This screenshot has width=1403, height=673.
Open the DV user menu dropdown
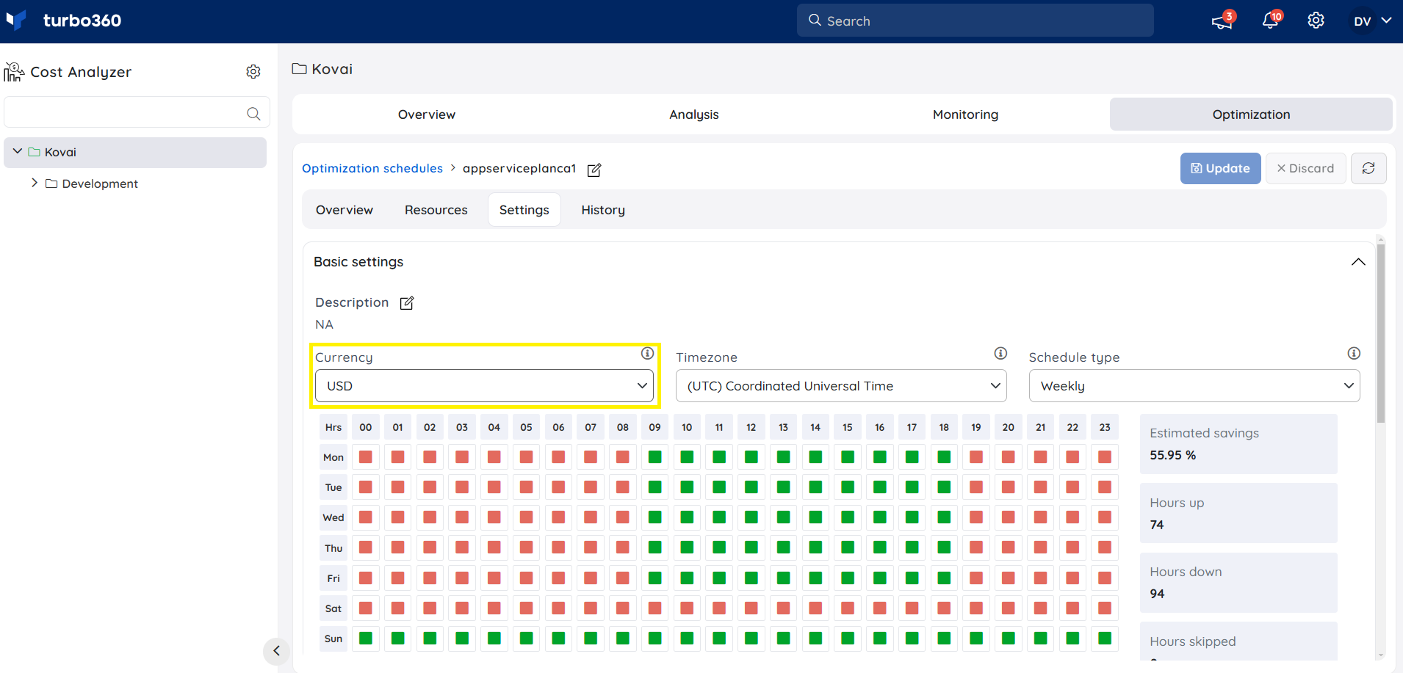(1372, 21)
